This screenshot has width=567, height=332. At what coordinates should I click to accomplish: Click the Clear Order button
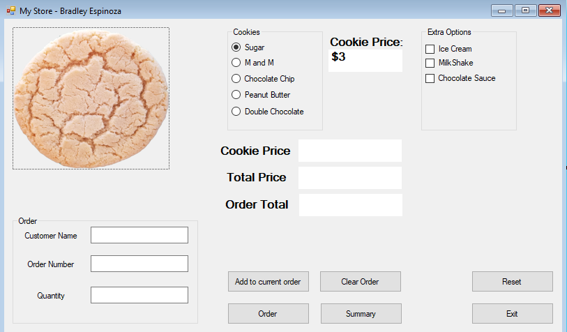360,282
